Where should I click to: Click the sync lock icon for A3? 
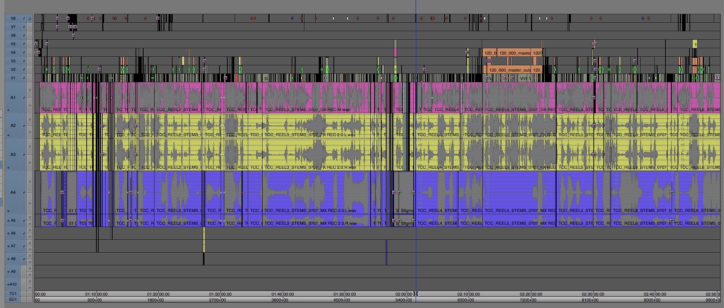click(24, 155)
